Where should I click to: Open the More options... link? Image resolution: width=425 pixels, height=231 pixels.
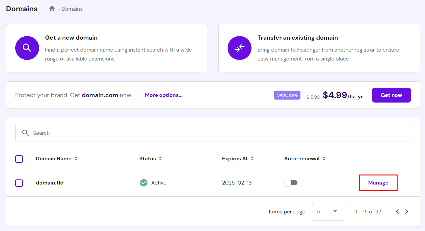164,95
